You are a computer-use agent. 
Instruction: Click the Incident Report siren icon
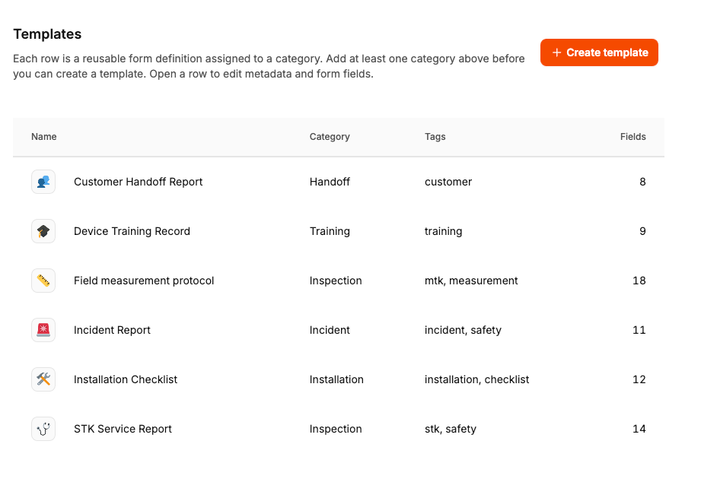43,330
